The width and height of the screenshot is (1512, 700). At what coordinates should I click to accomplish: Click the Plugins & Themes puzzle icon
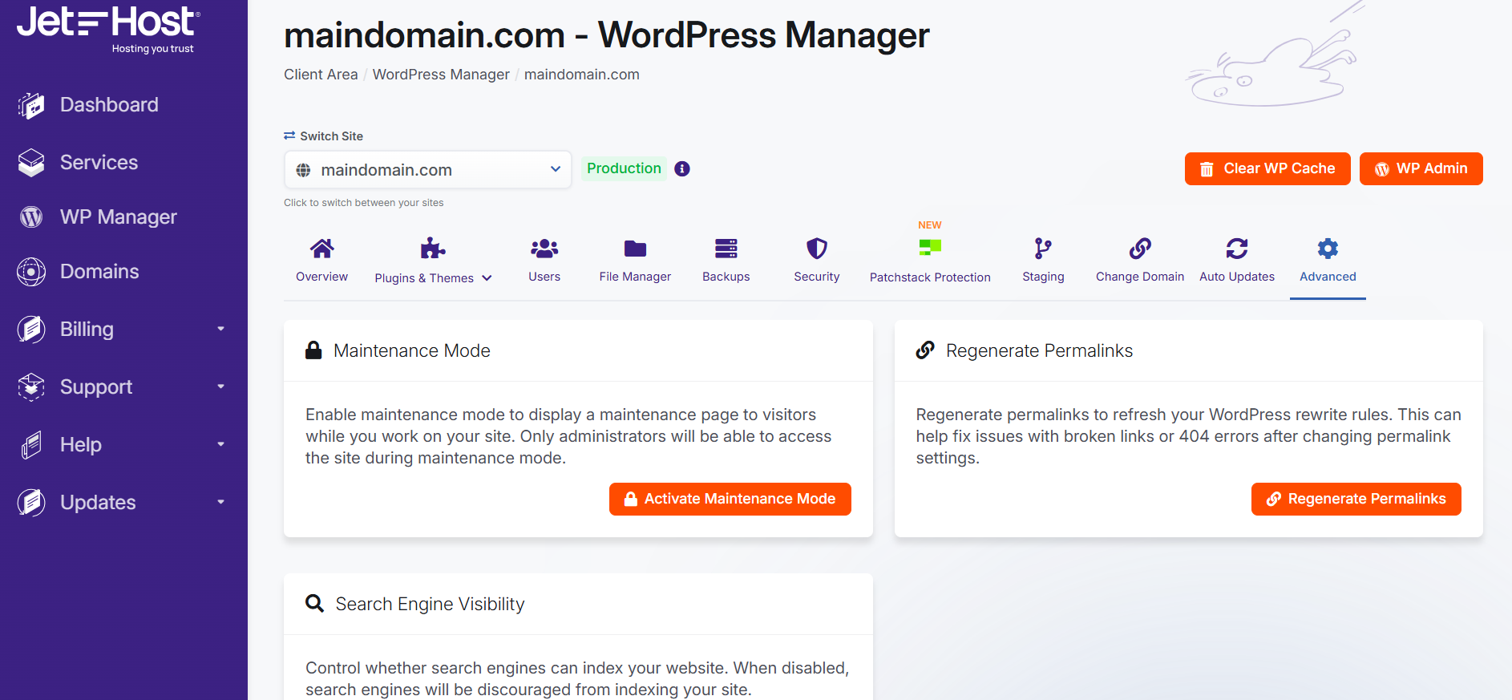point(433,249)
